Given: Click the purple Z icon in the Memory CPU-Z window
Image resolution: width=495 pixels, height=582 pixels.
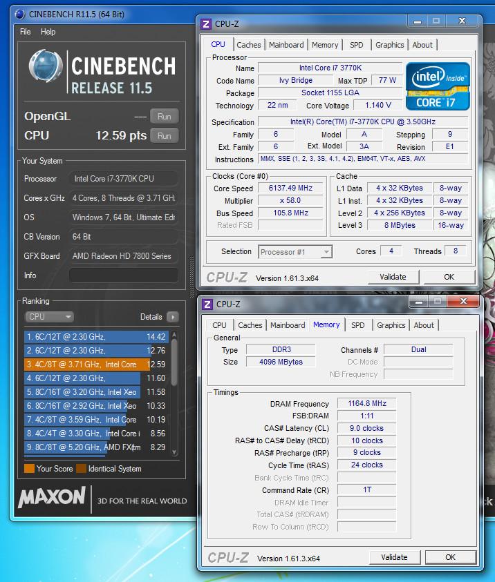Looking at the screenshot, I should click(x=207, y=304).
